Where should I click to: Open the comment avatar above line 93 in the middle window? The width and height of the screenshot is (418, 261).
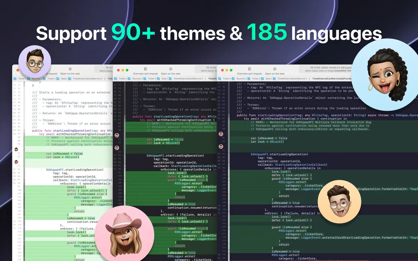coord(117,148)
